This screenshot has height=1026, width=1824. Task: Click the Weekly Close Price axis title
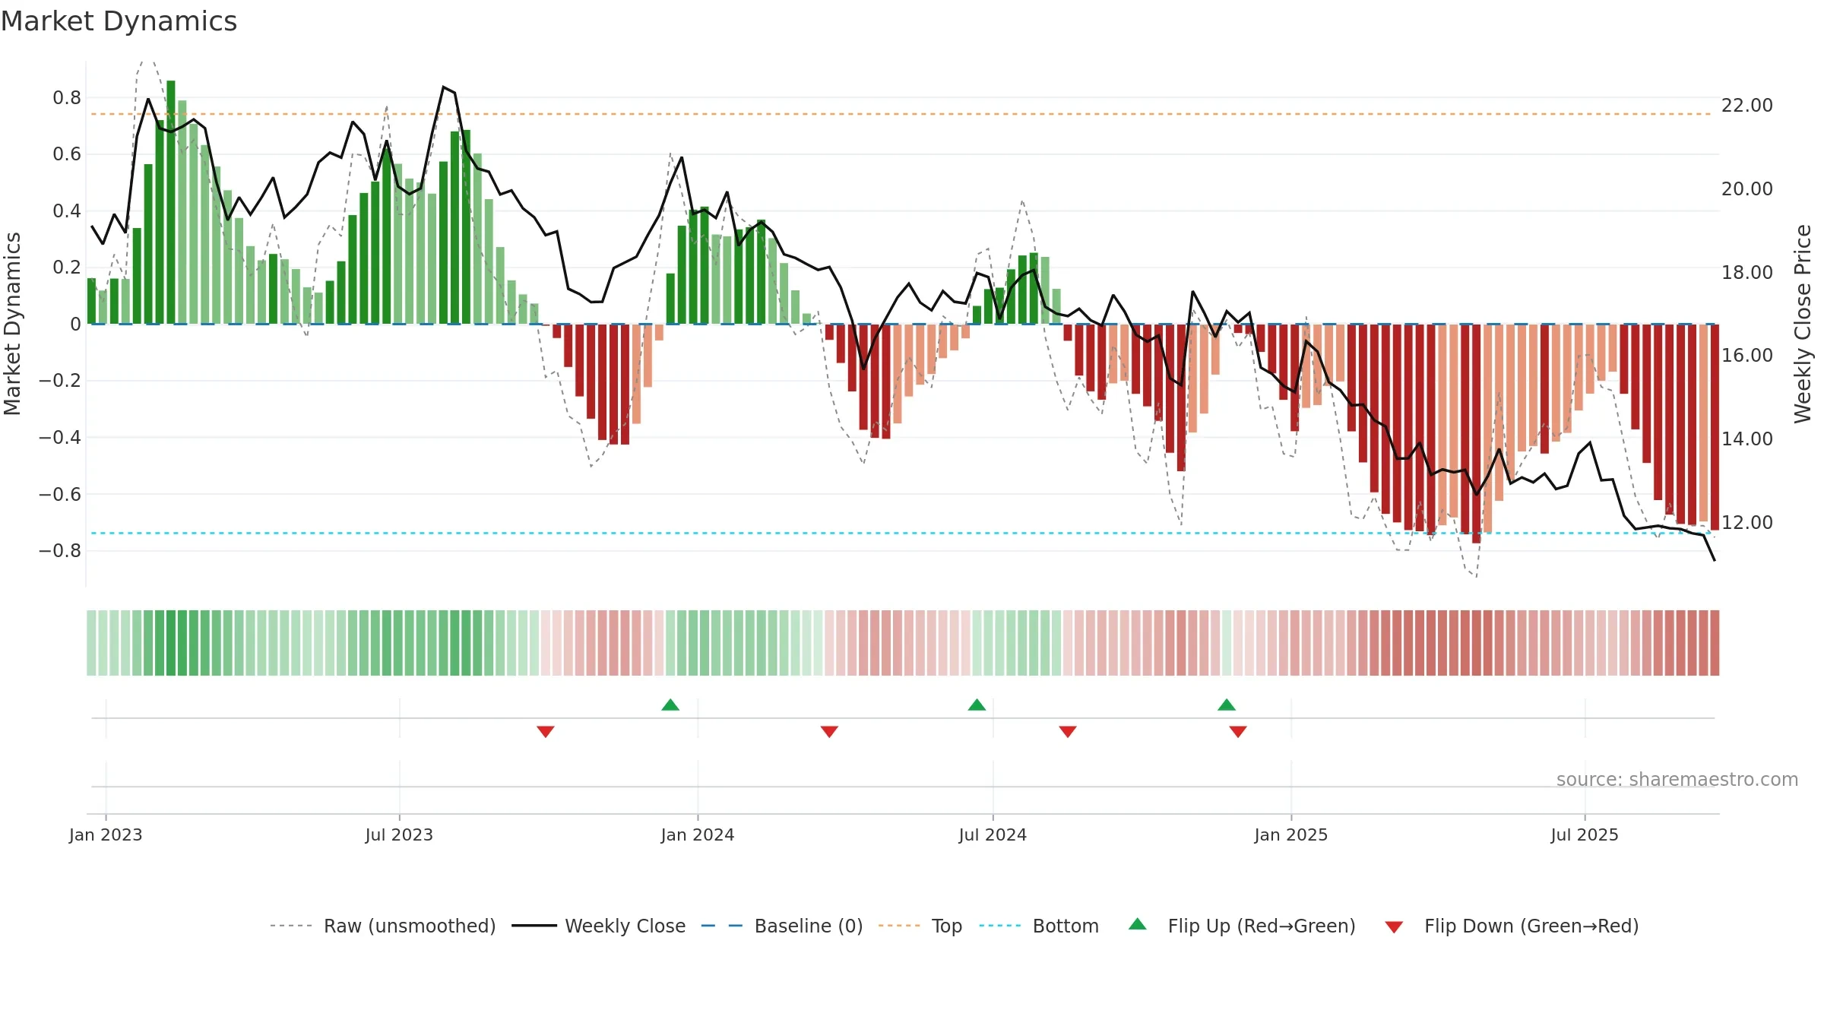pyautogui.click(x=1803, y=324)
